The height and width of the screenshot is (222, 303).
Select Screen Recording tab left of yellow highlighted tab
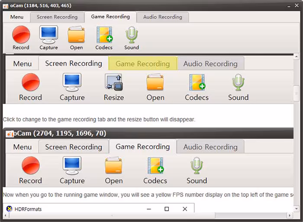pyautogui.click(x=74, y=63)
